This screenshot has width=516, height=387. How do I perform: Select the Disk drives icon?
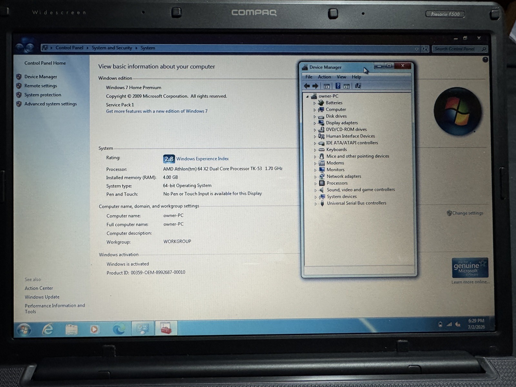pyautogui.click(x=321, y=116)
